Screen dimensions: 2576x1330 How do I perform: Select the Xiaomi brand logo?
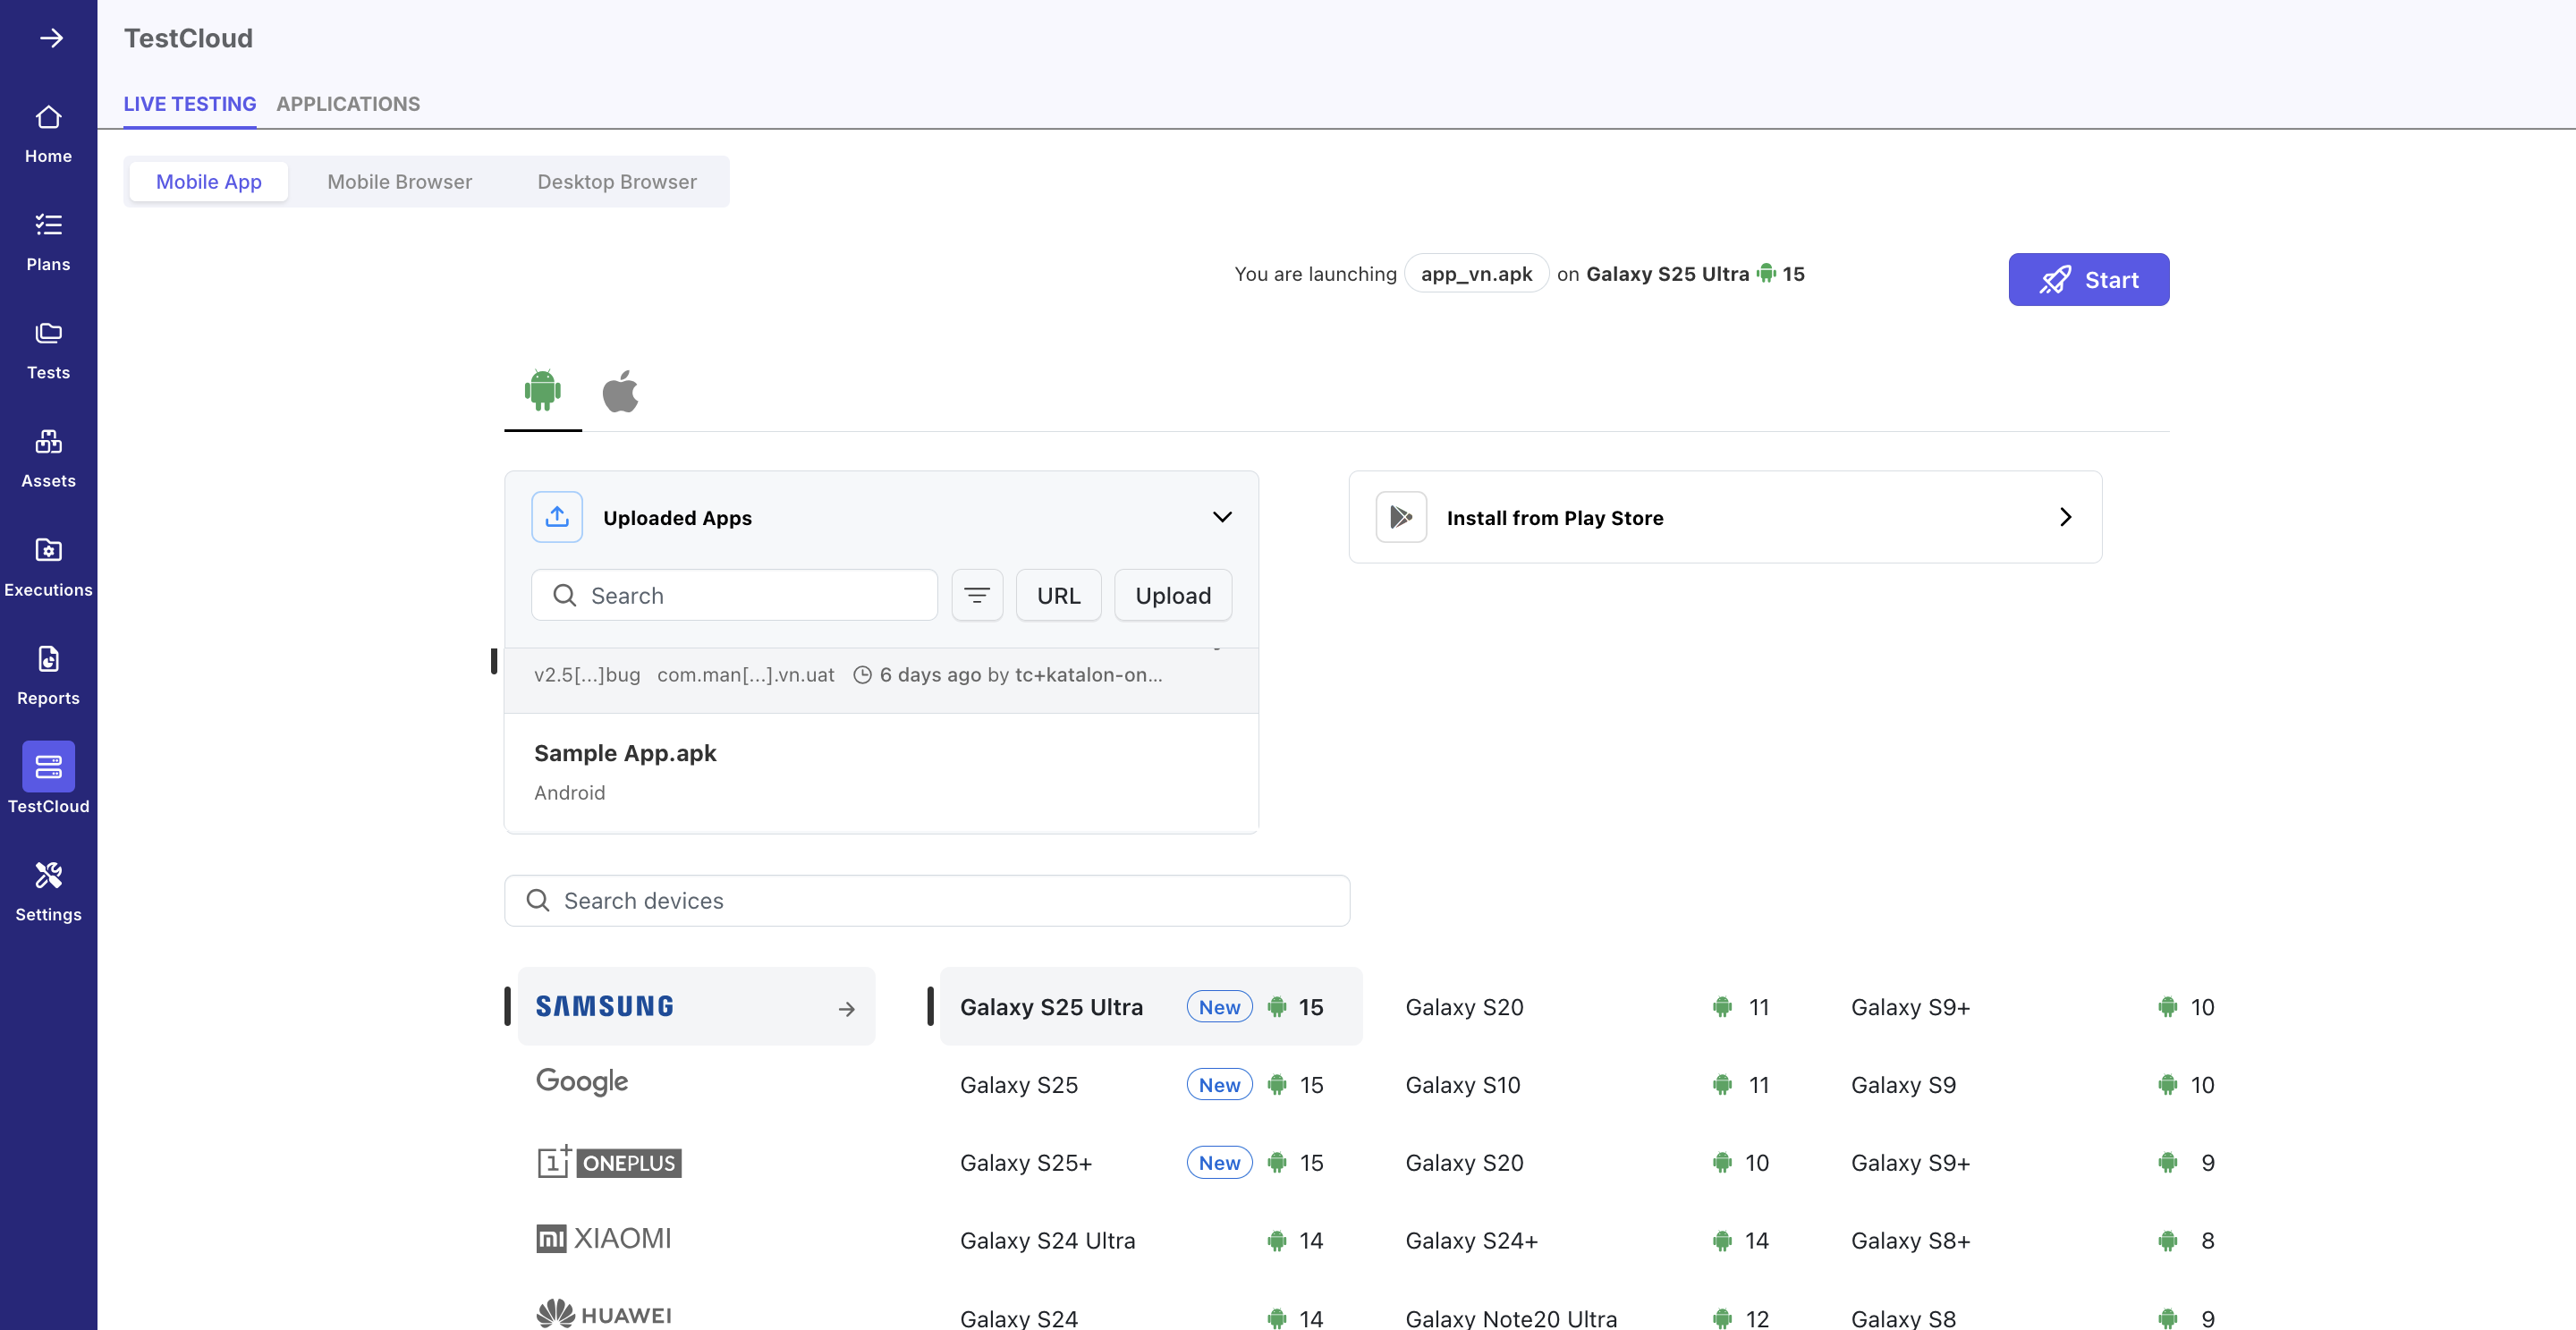click(x=603, y=1238)
